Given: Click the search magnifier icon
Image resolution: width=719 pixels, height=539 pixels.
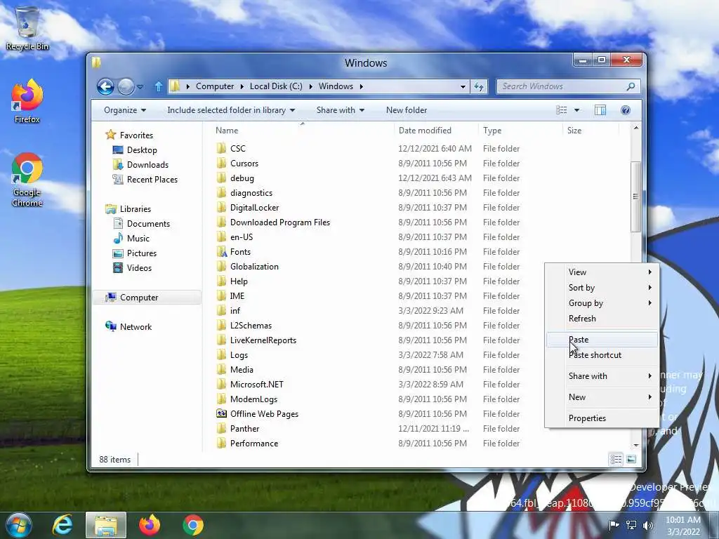Looking at the screenshot, I should click(x=631, y=86).
